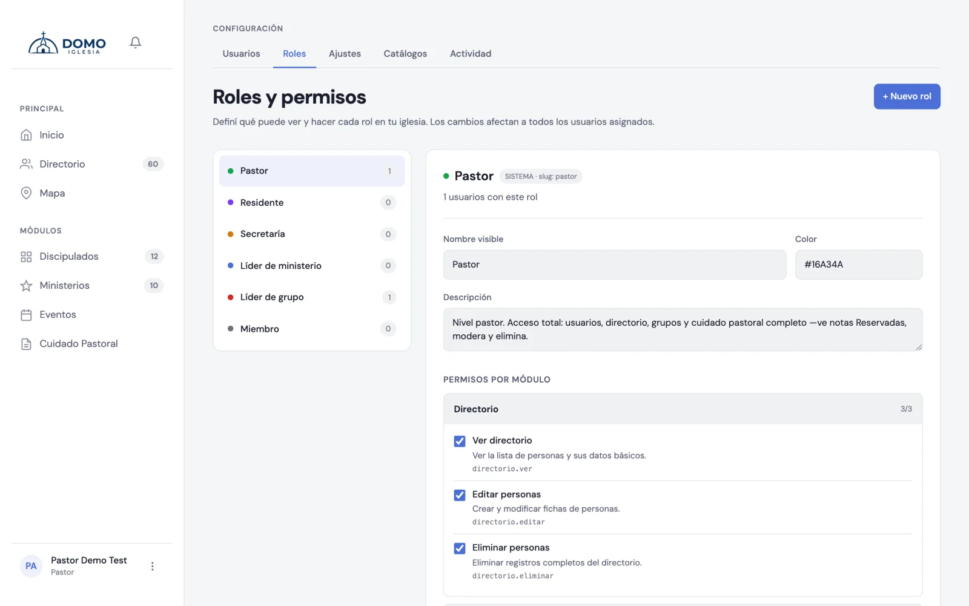Uncheck the Editar personas permission
The height and width of the screenshot is (606, 969).
[x=460, y=495]
